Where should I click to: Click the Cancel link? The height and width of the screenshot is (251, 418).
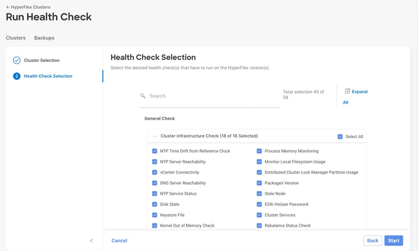(x=119, y=240)
